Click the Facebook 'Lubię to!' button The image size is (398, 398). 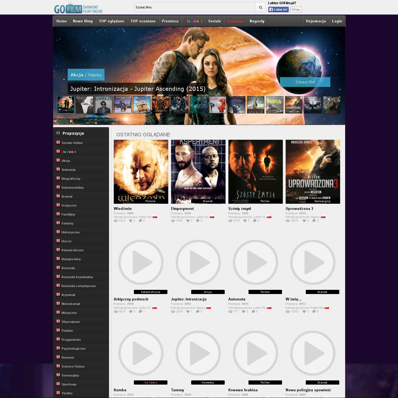tap(278, 10)
